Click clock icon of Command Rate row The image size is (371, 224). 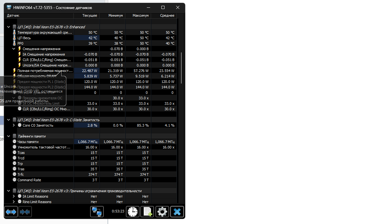click(14, 180)
